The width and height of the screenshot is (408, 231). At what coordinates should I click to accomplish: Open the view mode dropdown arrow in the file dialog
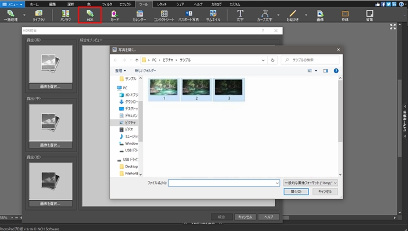click(316, 71)
